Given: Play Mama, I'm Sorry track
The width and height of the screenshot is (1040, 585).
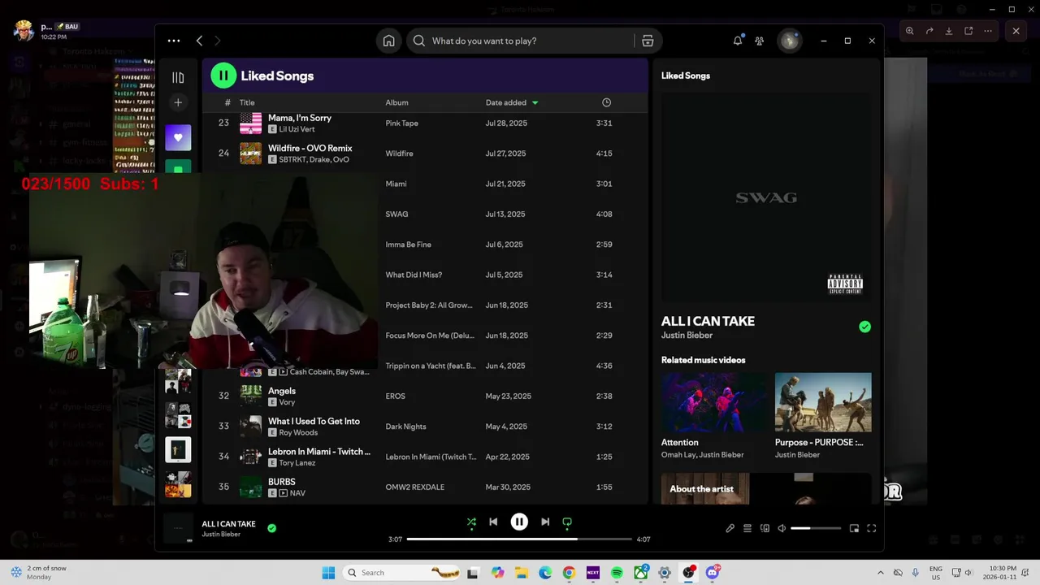Looking at the screenshot, I should 300,118.
